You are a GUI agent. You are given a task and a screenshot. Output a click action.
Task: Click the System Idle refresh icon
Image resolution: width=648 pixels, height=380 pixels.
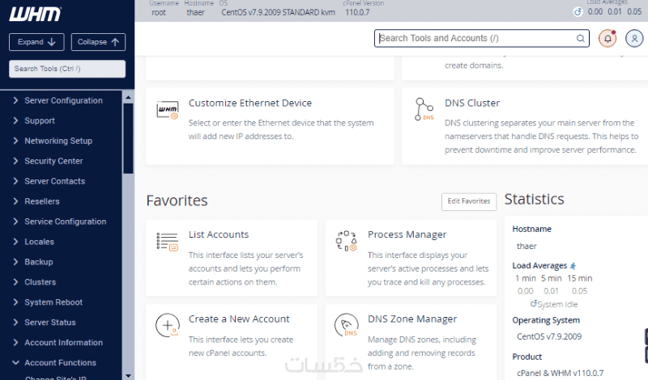(x=534, y=303)
